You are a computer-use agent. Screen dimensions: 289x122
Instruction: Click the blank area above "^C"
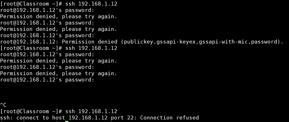[103, 92]
